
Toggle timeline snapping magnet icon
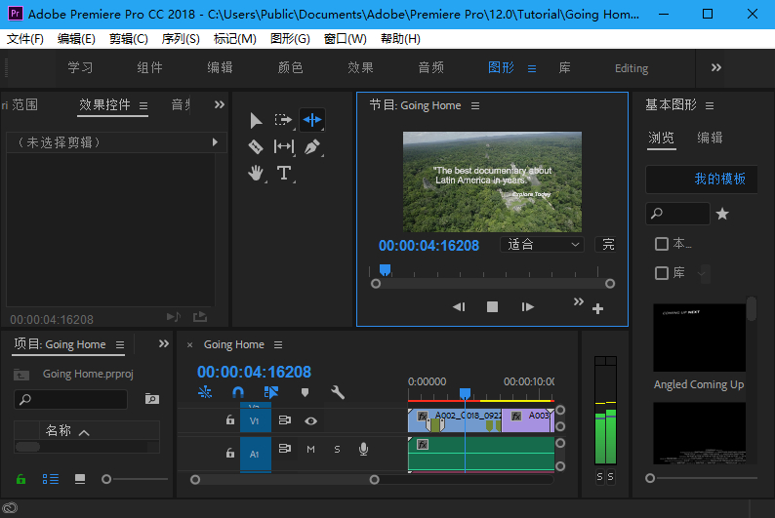coord(238,392)
